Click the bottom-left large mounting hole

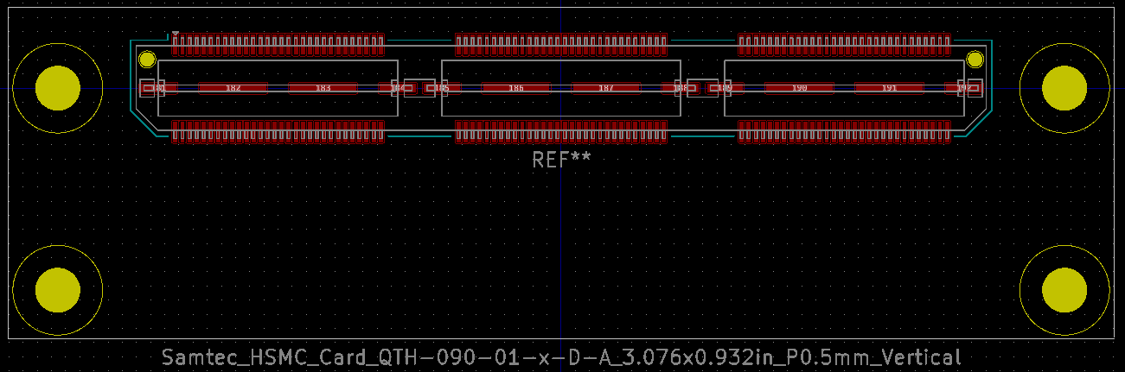[58, 290]
